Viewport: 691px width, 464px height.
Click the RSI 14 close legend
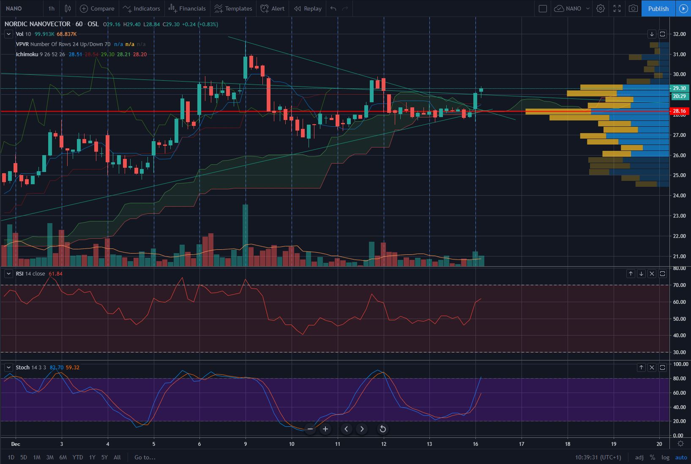(x=30, y=274)
